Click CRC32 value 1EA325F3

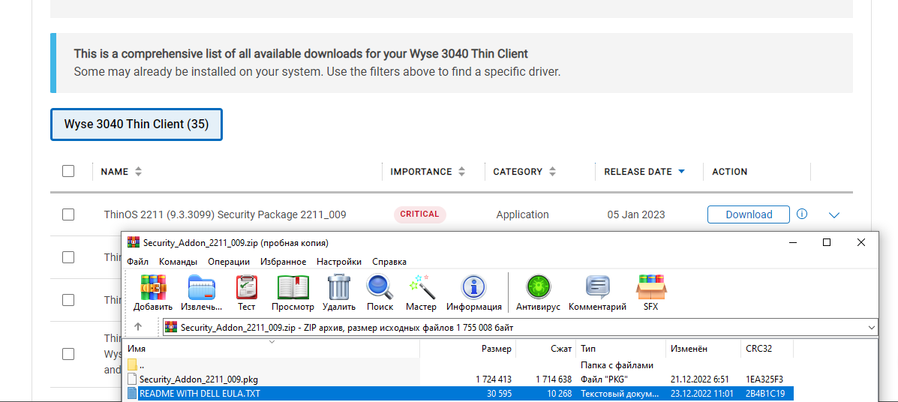click(x=764, y=379)
